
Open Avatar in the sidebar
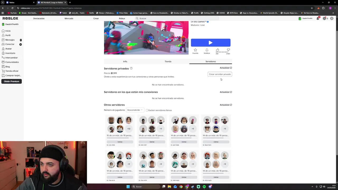(x=7, y=49)
